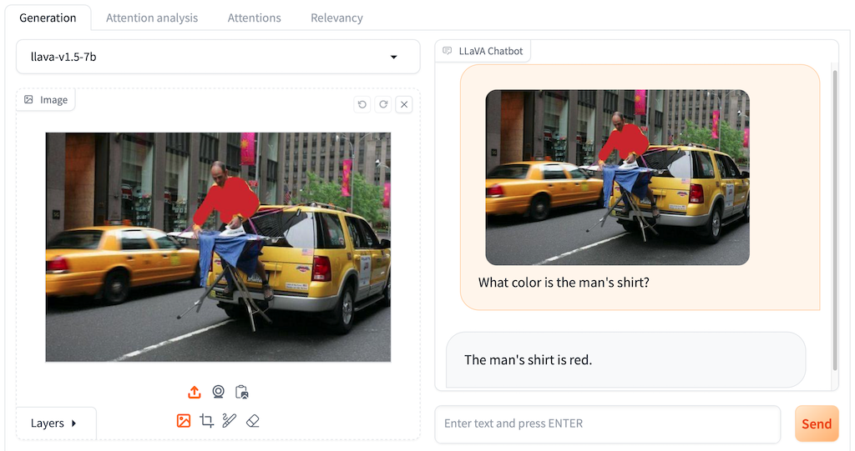Click the upload image icon

(x=194, y=392)
